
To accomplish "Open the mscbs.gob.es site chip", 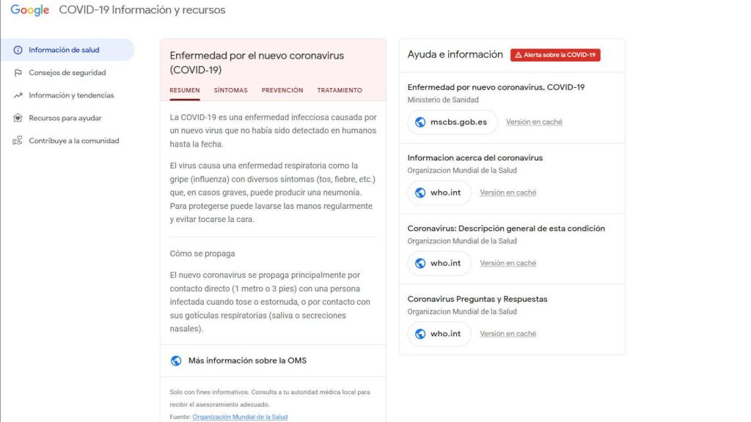I will click(452, 122).
